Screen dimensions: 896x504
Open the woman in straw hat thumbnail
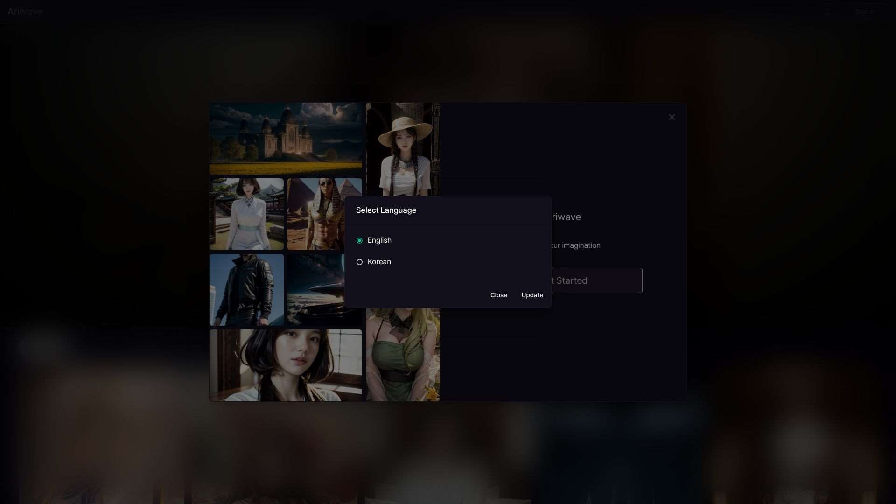point(403,149)
